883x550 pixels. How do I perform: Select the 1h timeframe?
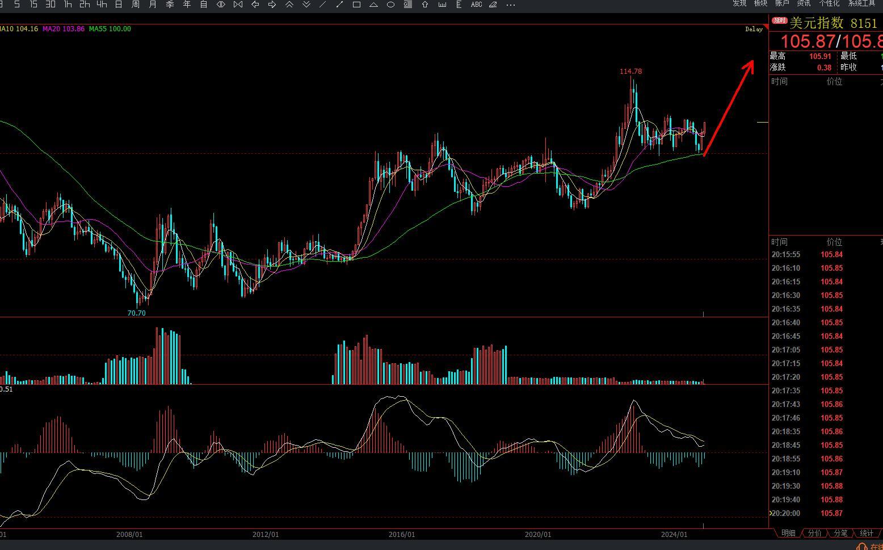pos(68,5)
